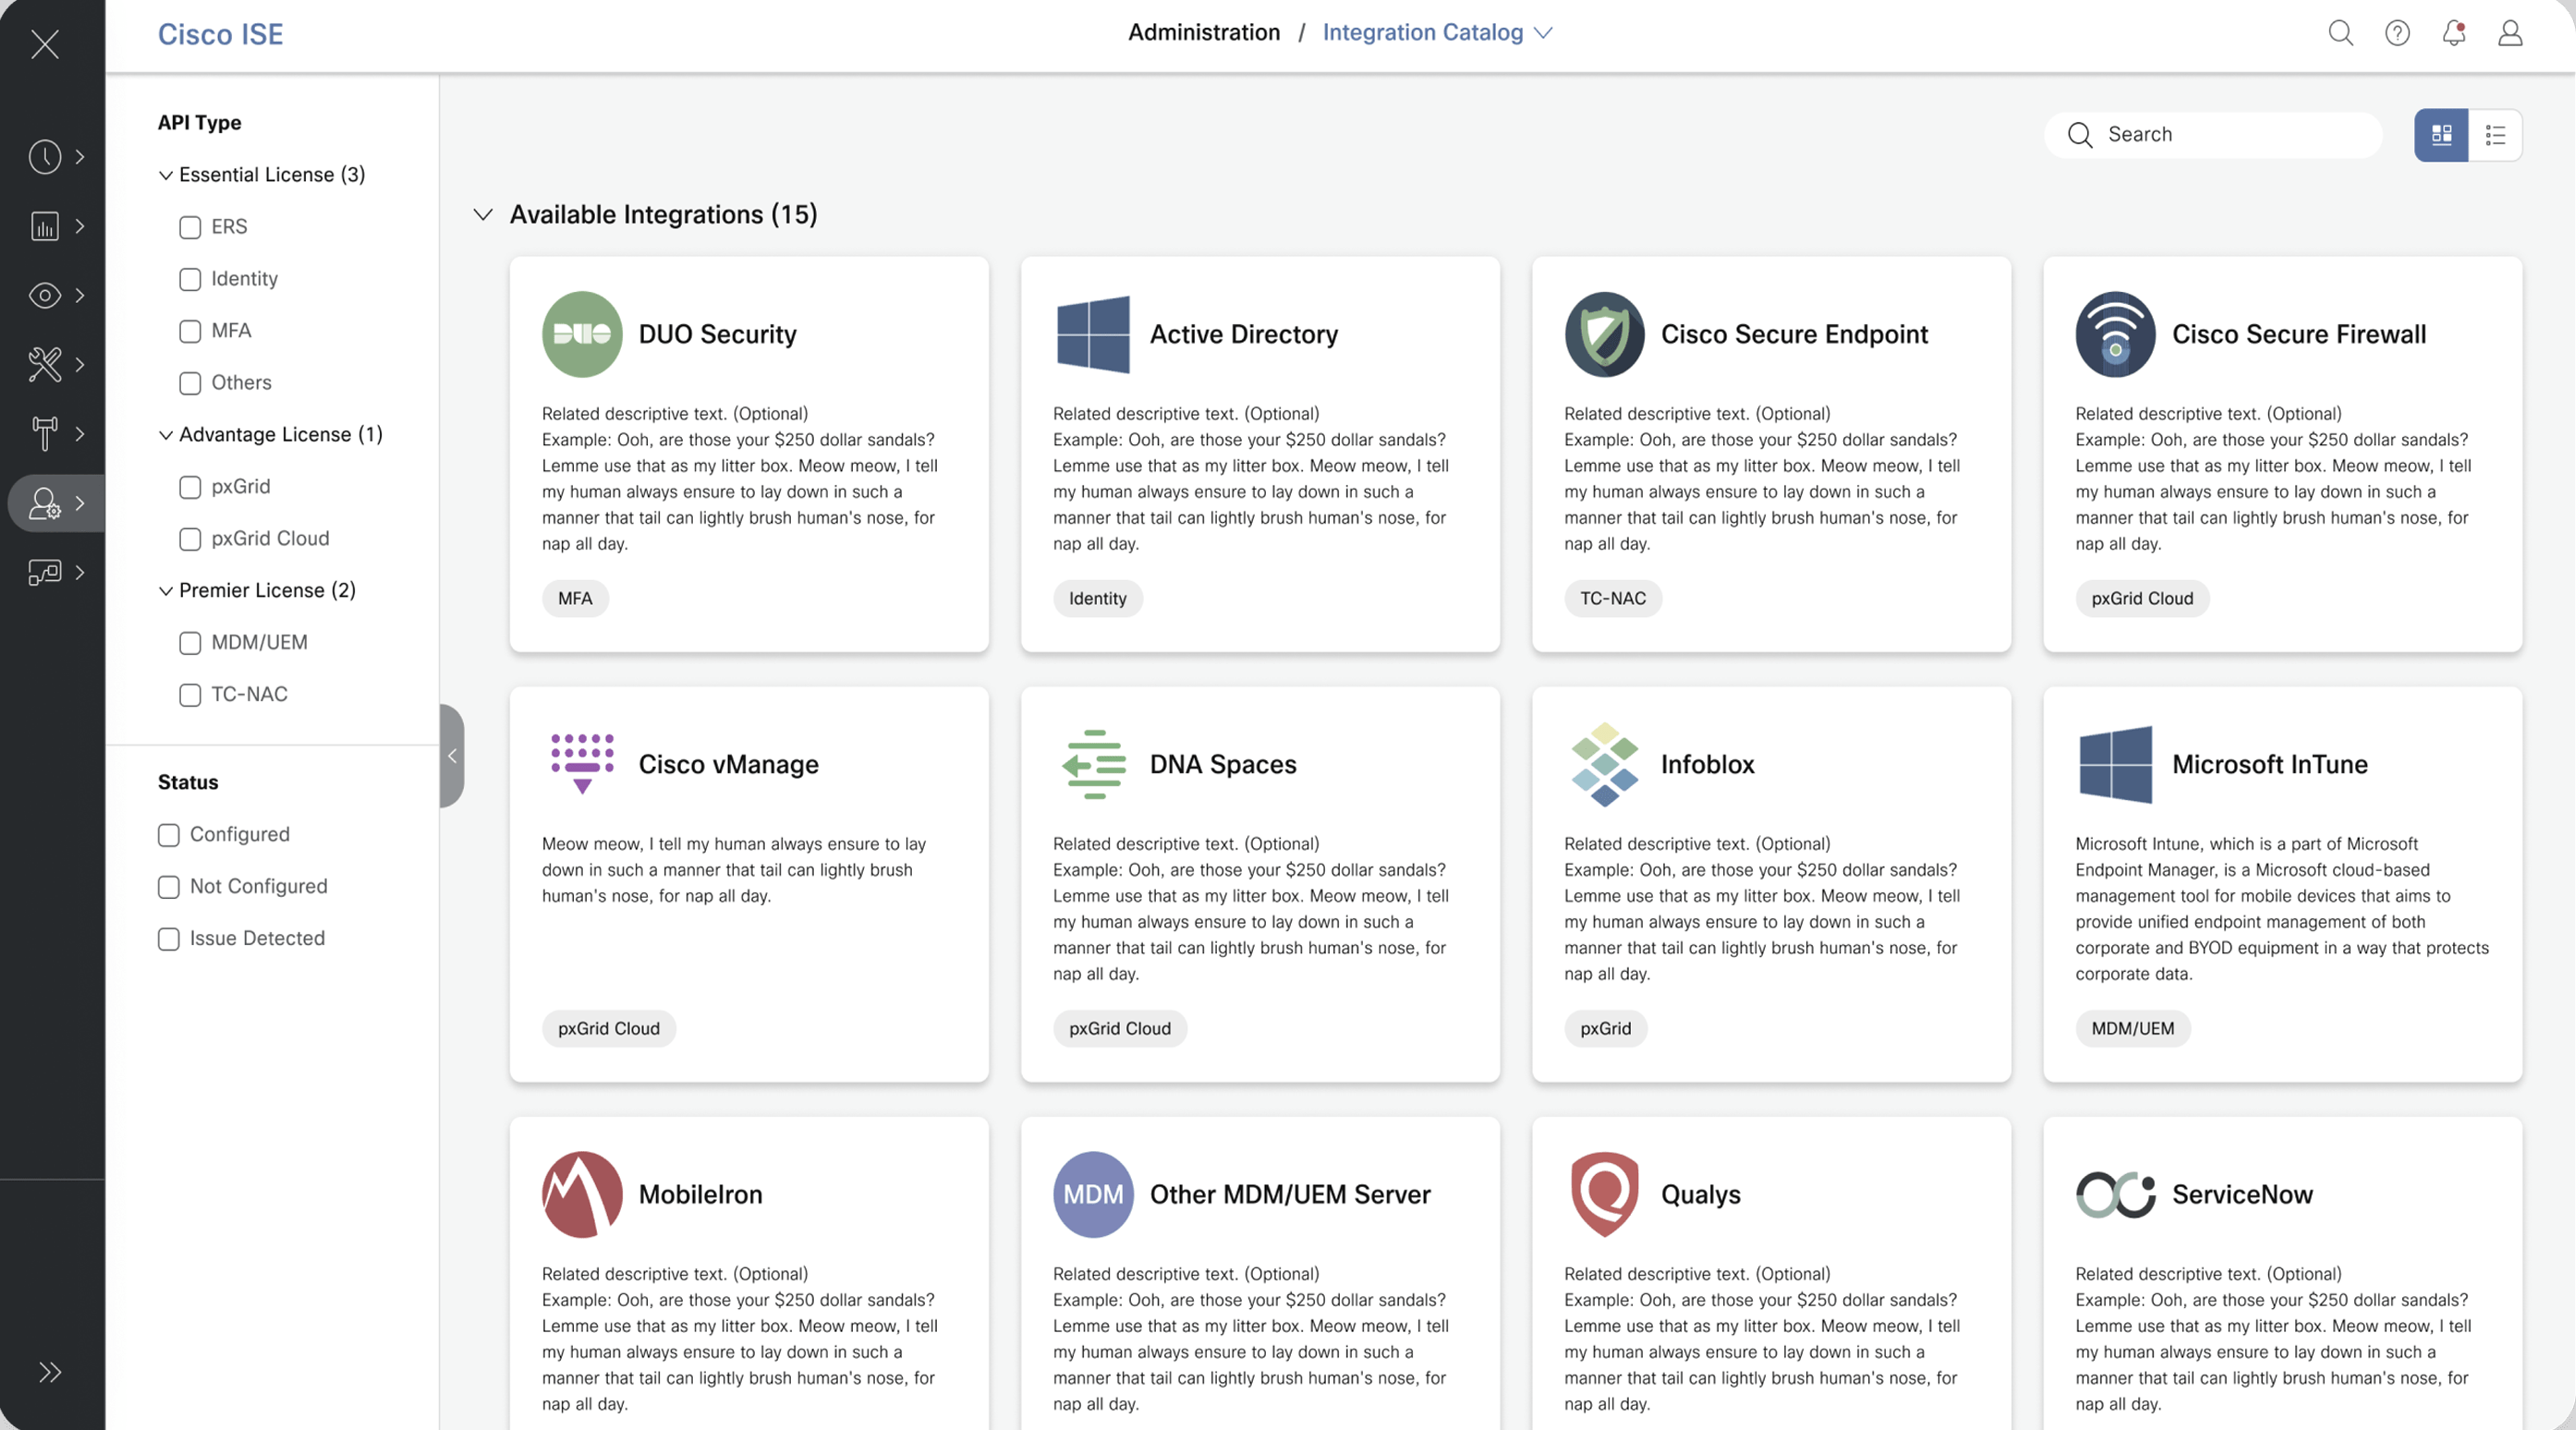Go to Administration breadcrumb
The width and height of the screenshot is (2576, 1430).
(1204, 33)
